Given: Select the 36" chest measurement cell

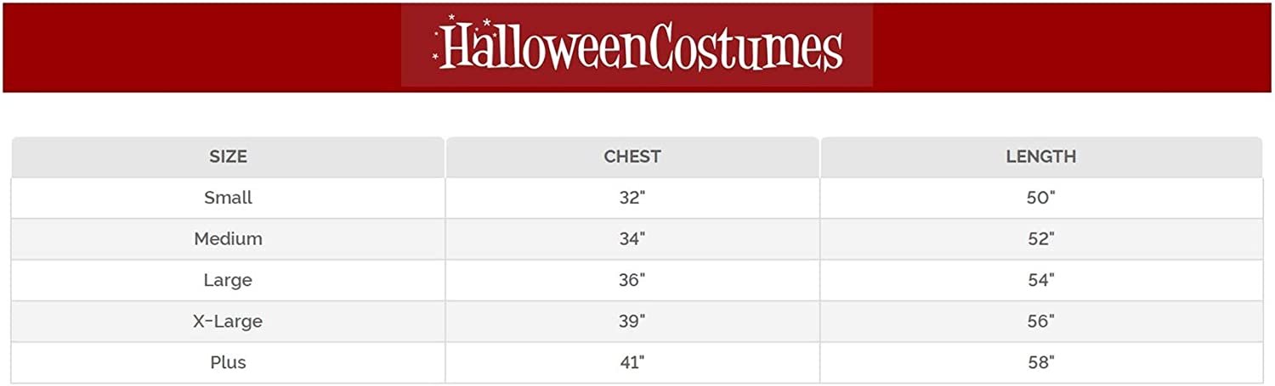Looking at the screenshot, I should point(632,280).
